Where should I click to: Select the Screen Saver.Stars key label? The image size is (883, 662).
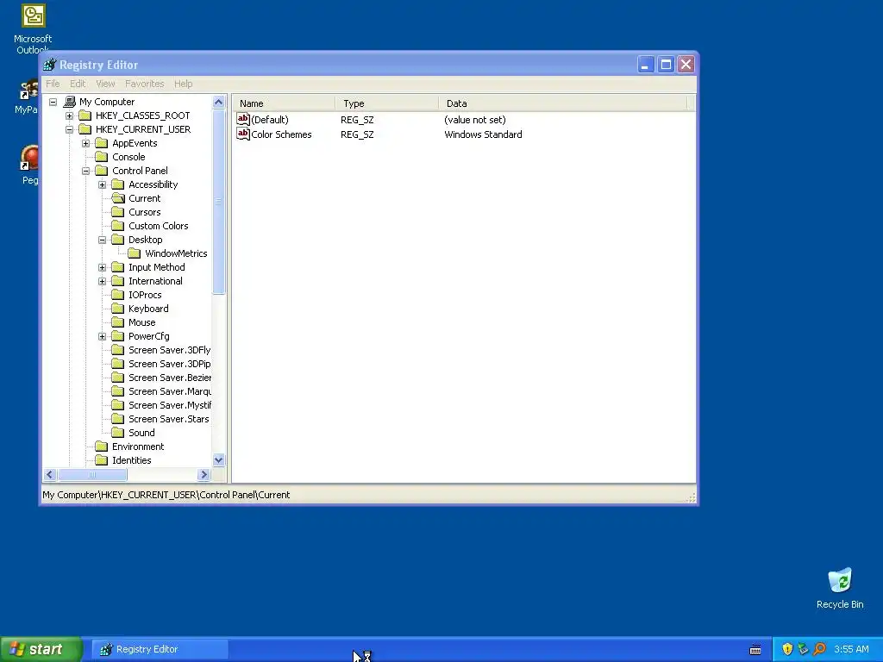pyautogui.click(x=169, y=419)
